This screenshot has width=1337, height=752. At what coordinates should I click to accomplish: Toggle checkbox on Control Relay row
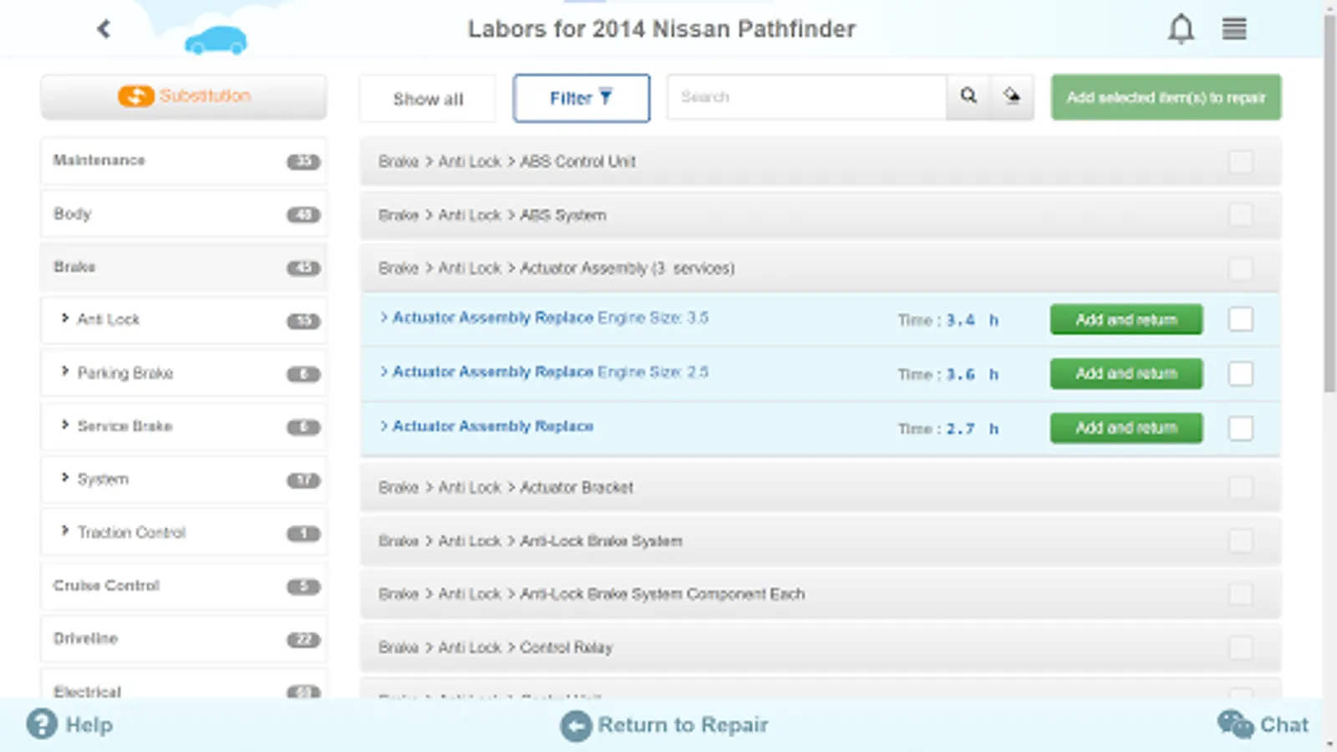pyautogui.click(x=1241, y=648)
